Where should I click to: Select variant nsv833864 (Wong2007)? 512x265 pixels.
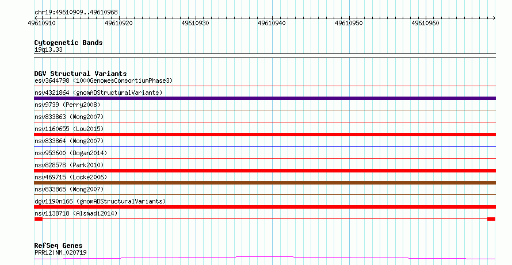69,141
